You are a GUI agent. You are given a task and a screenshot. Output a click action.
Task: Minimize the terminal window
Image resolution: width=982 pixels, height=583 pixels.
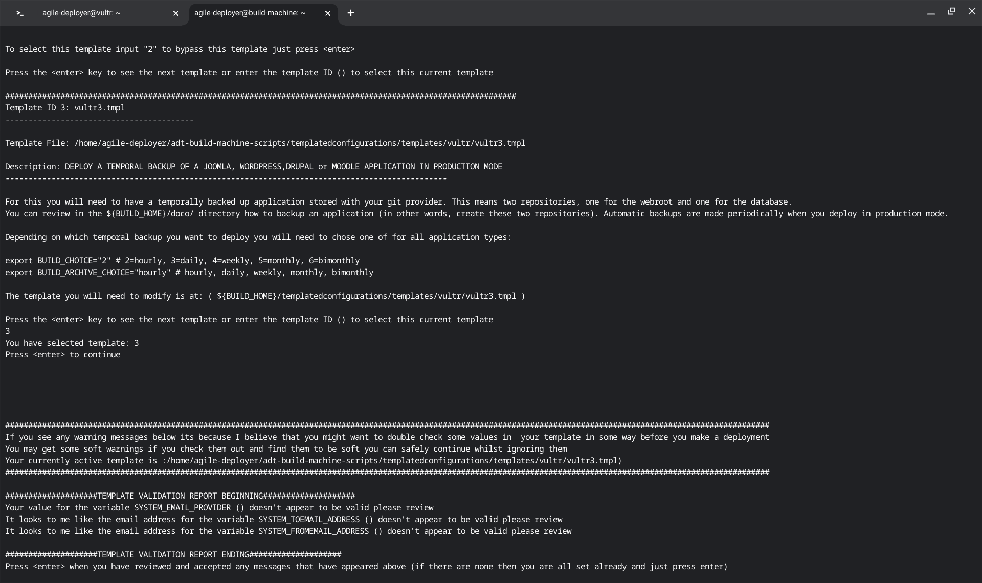931,13
